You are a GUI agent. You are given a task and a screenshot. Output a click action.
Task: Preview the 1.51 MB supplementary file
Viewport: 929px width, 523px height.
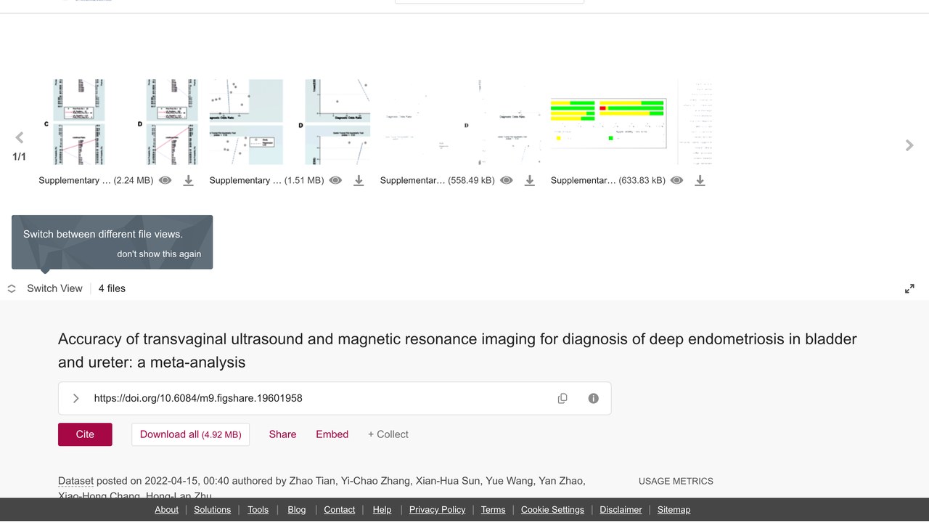[x=335, y=180]
